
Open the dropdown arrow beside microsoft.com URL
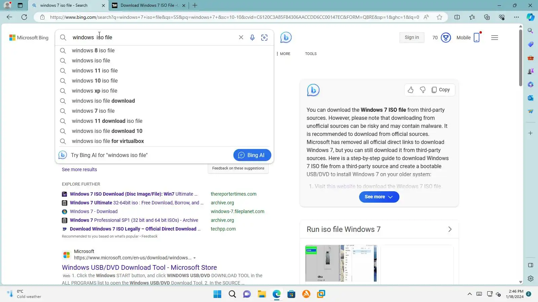(x=194, y=258)
